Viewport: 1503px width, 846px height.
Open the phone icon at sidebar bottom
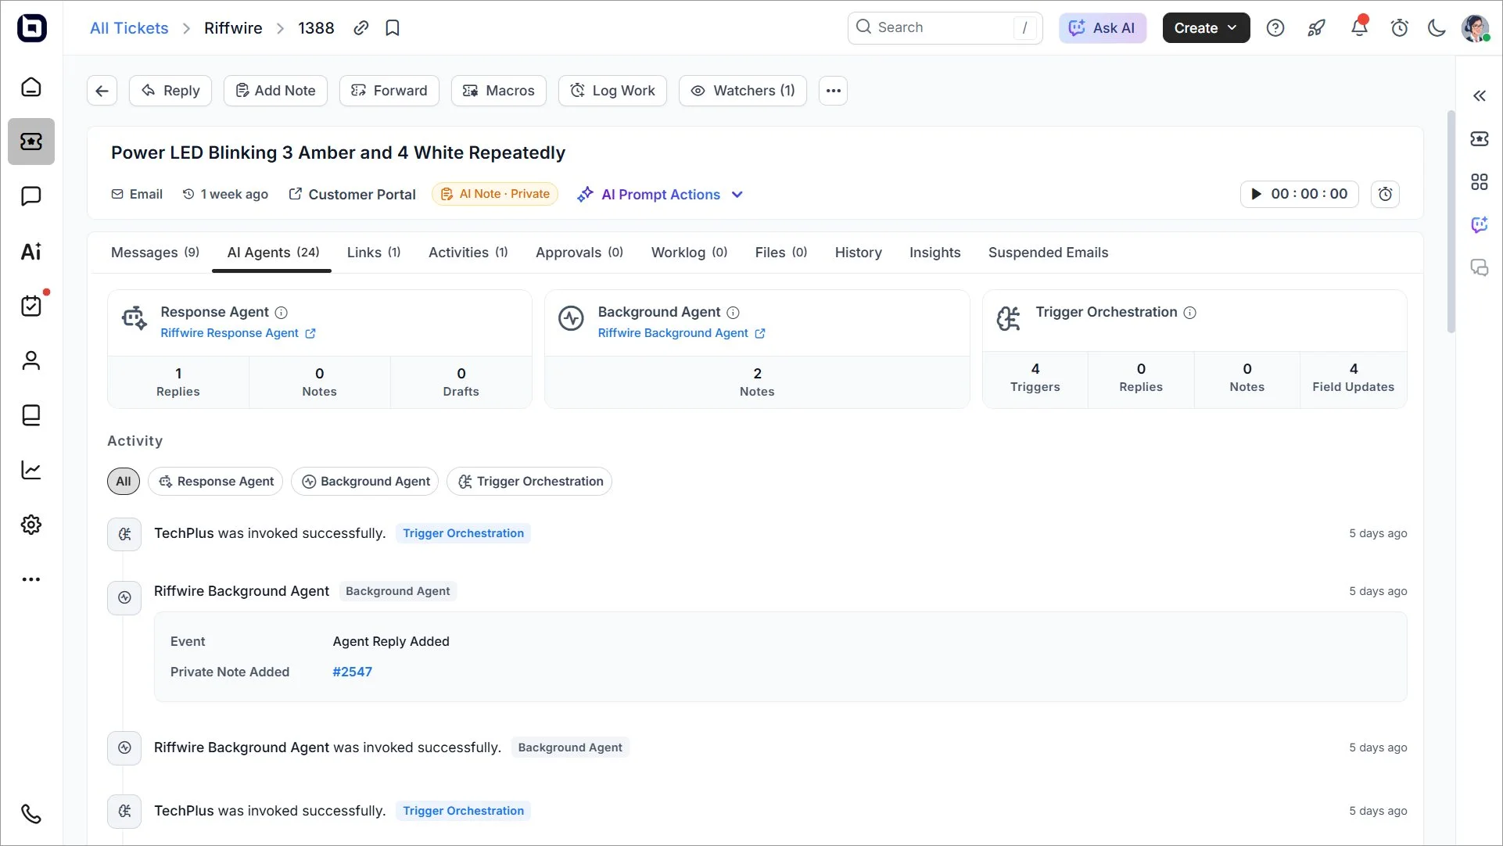tap(31, 814)
